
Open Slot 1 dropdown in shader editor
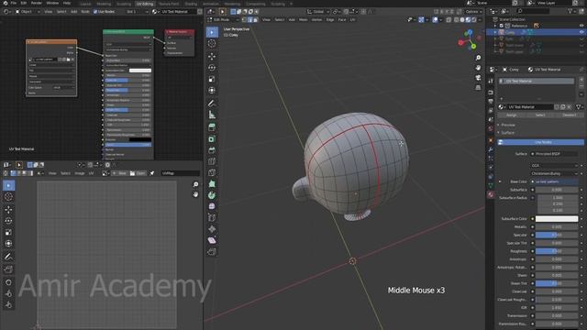[x=137, y=12]
